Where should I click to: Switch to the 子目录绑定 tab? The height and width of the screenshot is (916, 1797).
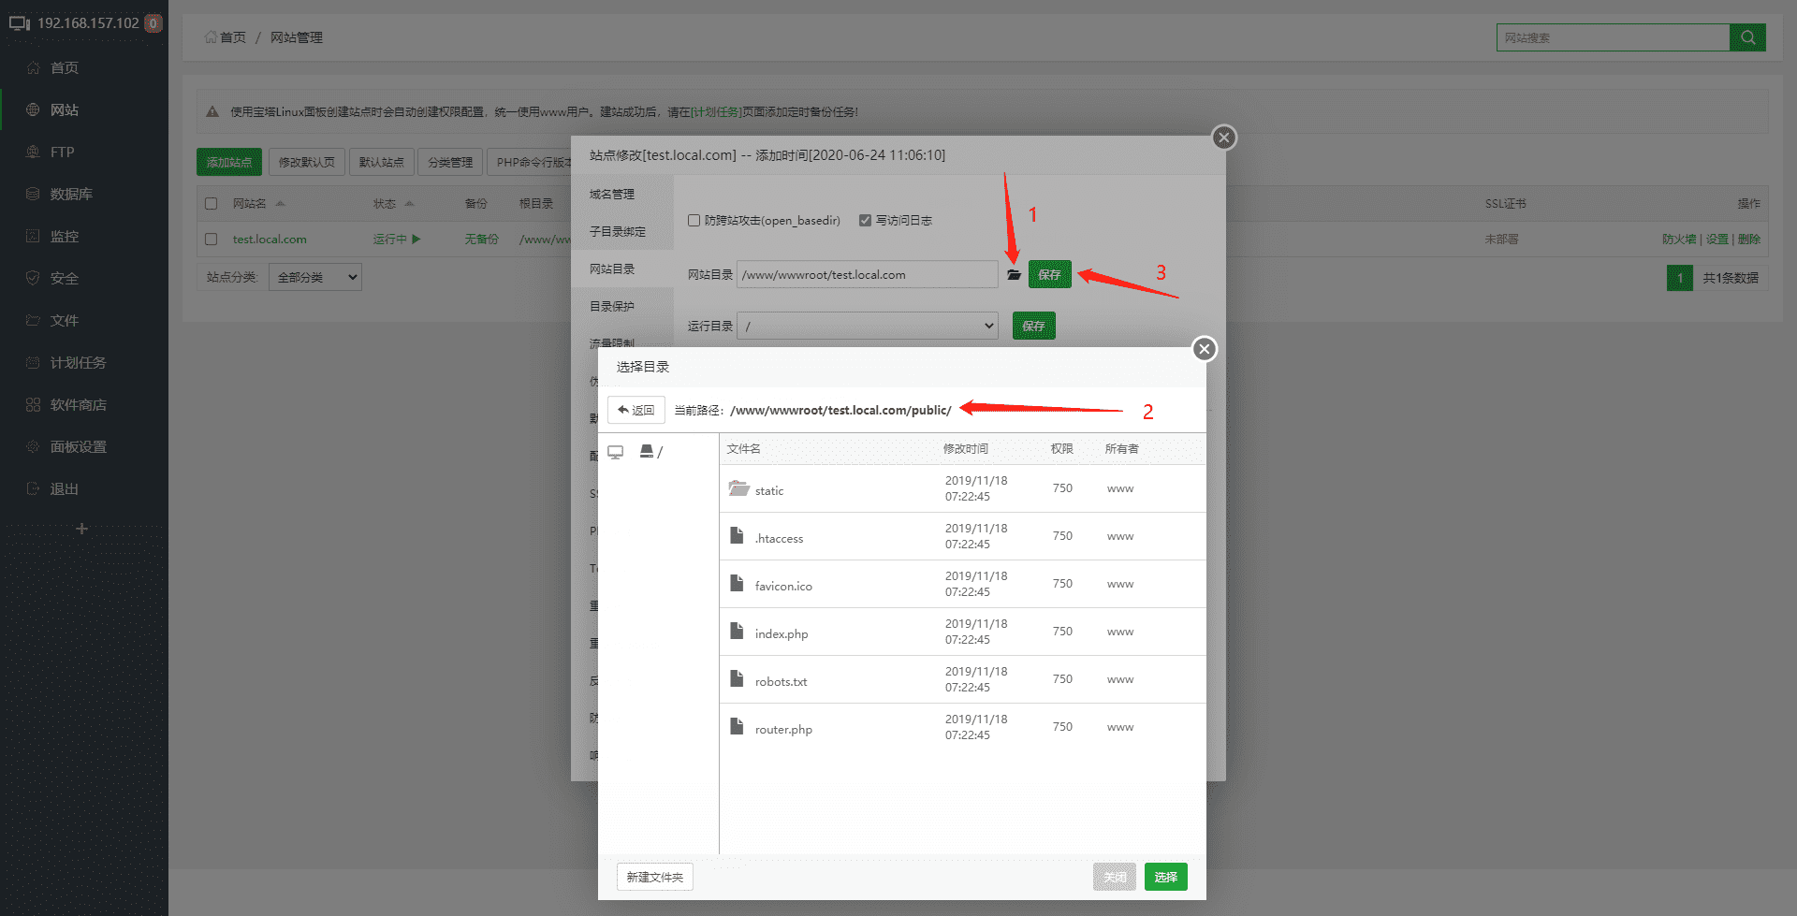[622, 231]
